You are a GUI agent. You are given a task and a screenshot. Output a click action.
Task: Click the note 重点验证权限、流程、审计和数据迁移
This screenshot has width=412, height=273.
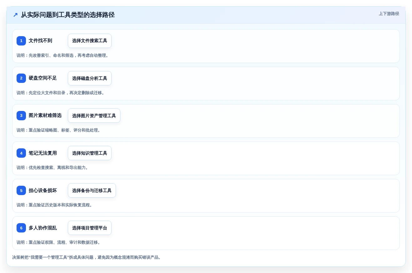tap(58, 242)
